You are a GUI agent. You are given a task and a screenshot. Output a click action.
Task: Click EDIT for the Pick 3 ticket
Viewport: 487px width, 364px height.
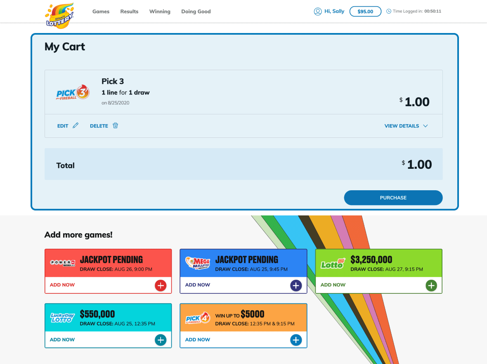point(63,126)
